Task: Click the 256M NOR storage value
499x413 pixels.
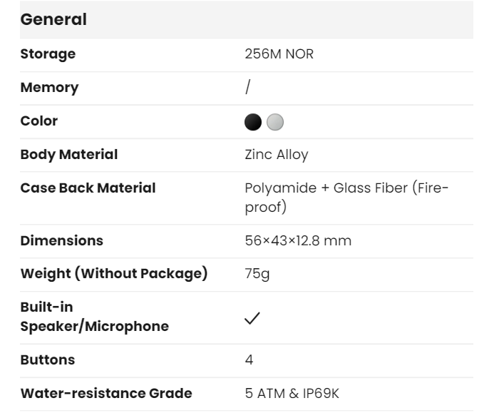Action: tap(279, 54)
